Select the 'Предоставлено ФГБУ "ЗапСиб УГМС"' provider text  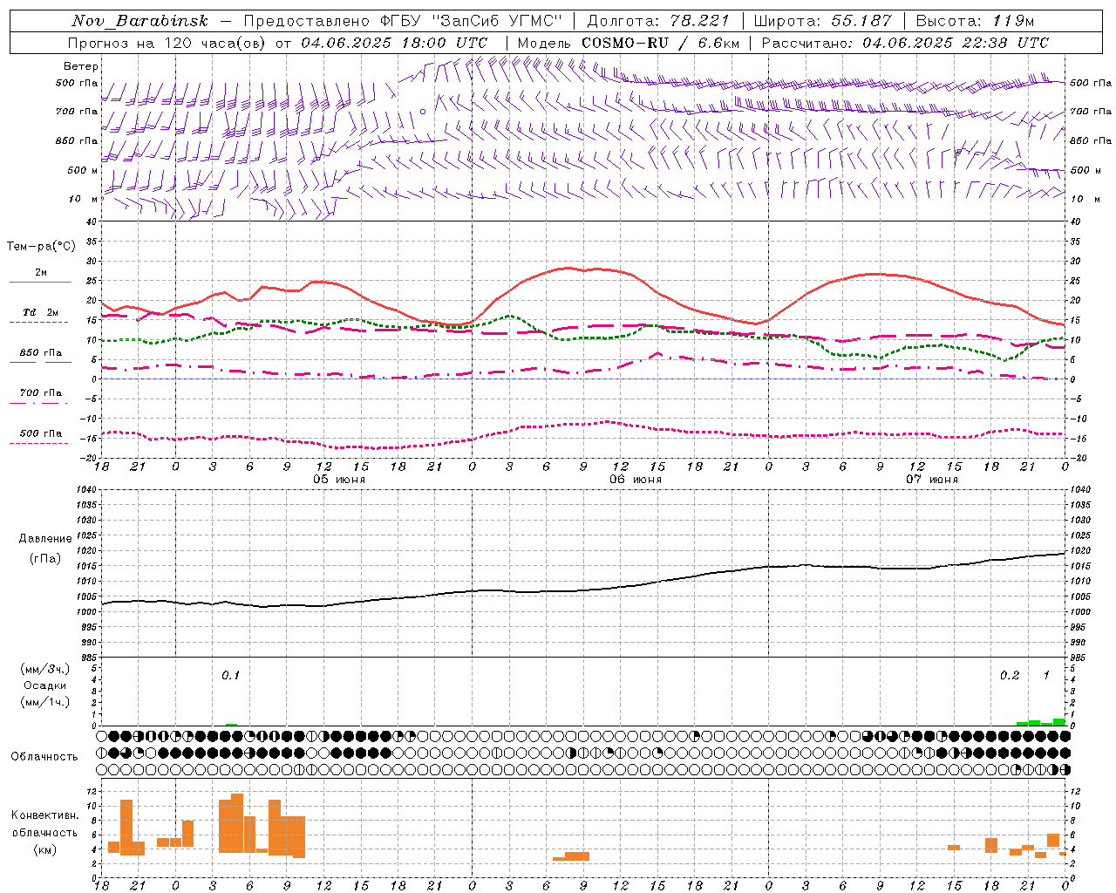[404, 21]
